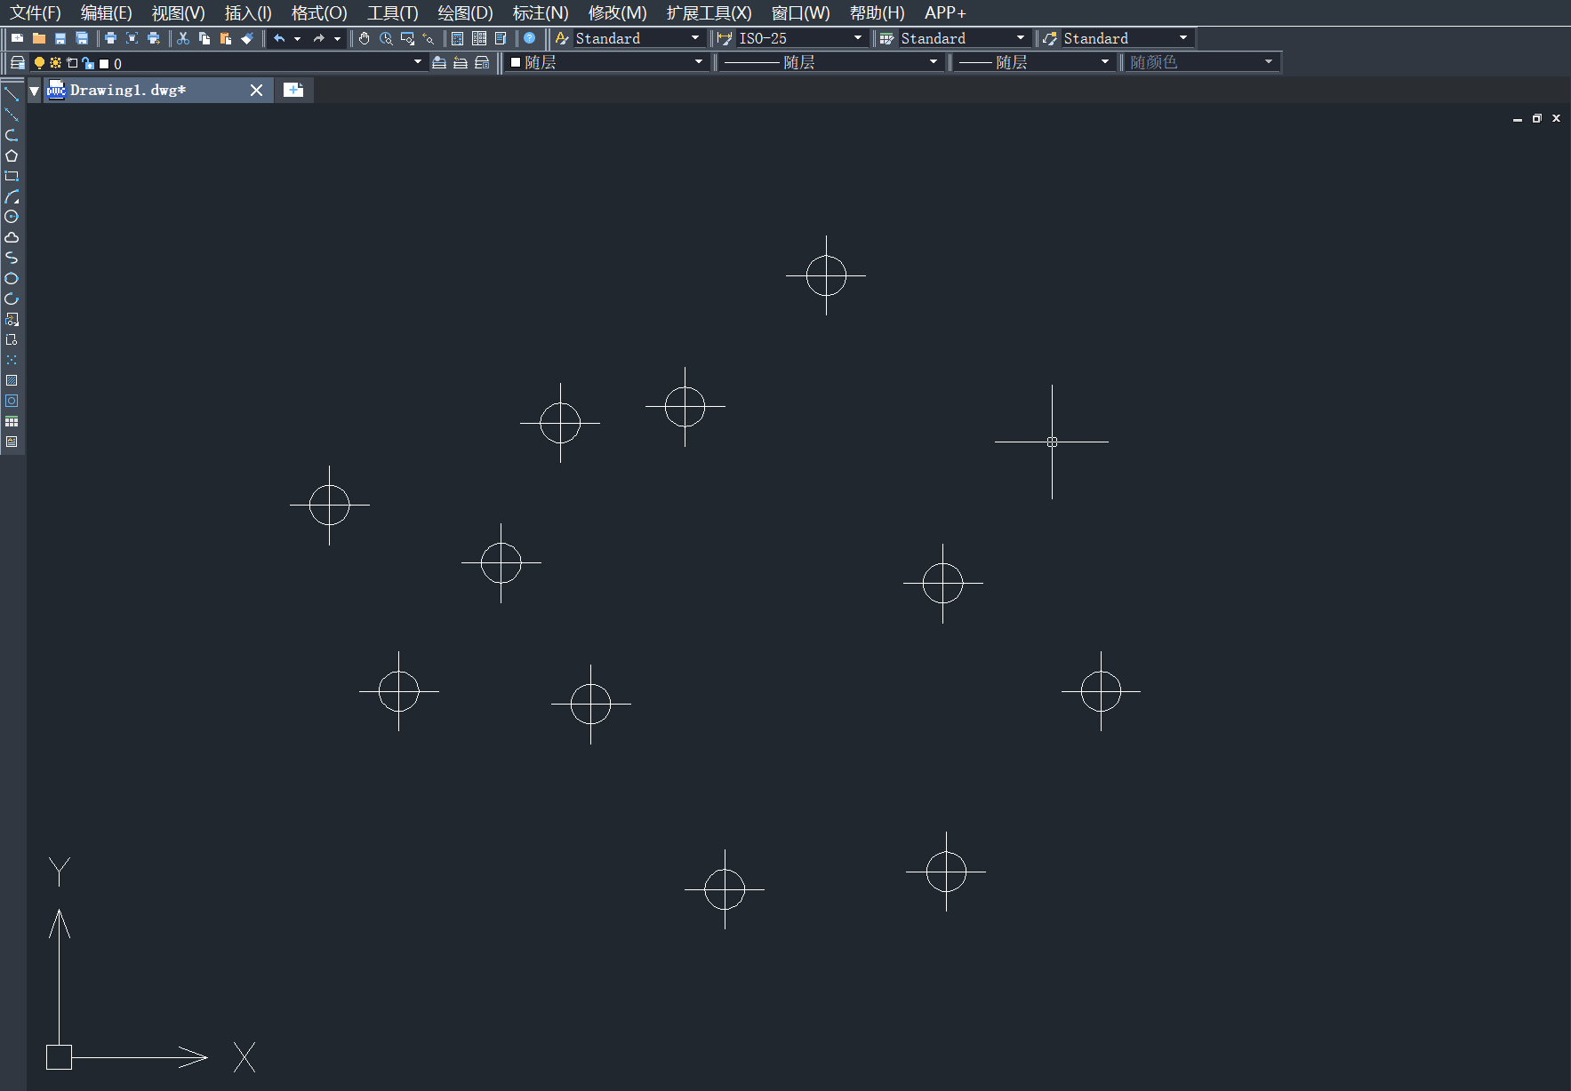Screen dimensions: 1571x1091
Task: Click the Insert block tool
Action: [12, 319]
